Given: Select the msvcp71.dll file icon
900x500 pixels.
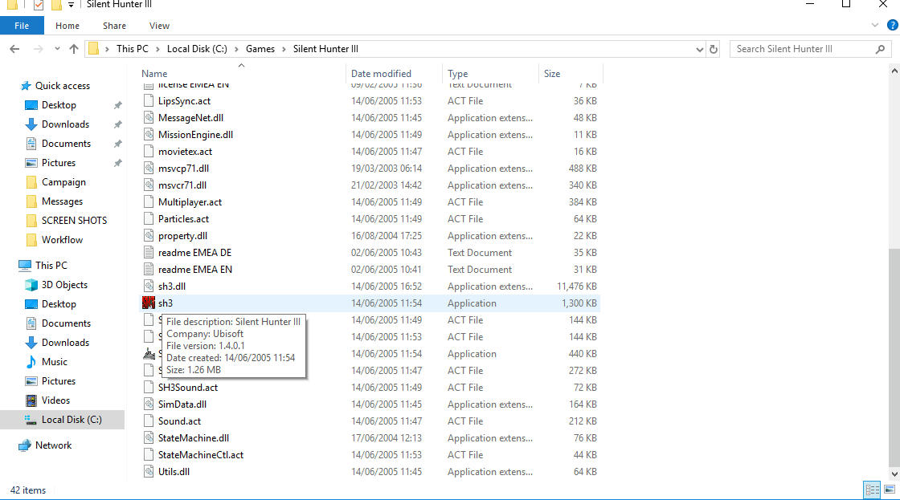Looking at the screenshot, I should [x=148, y=169].
